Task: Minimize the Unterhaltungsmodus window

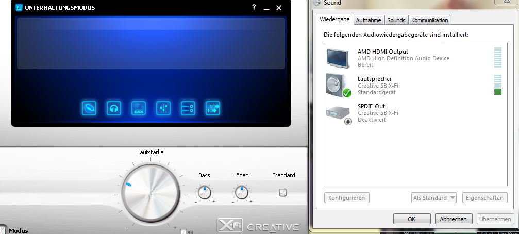Action: tap(266, 8)
